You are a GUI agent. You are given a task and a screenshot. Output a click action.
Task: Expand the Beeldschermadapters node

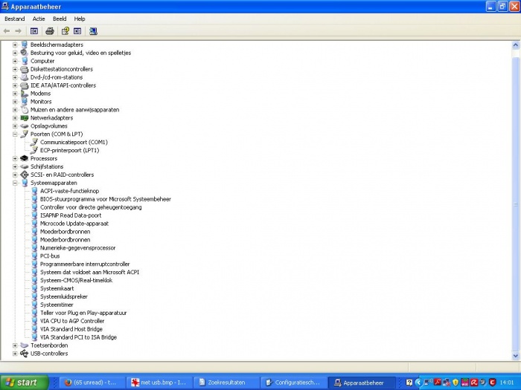click(x=15, y=45)
